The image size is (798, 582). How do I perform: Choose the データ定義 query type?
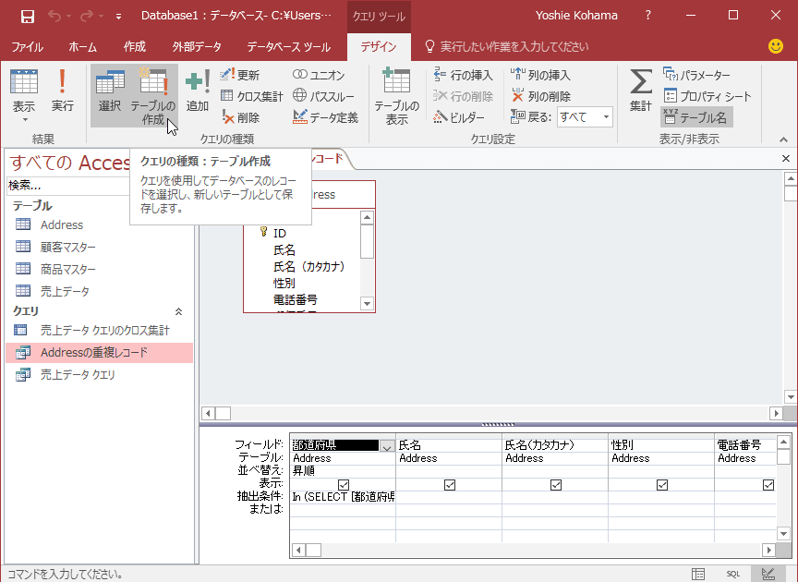[325, 117]
